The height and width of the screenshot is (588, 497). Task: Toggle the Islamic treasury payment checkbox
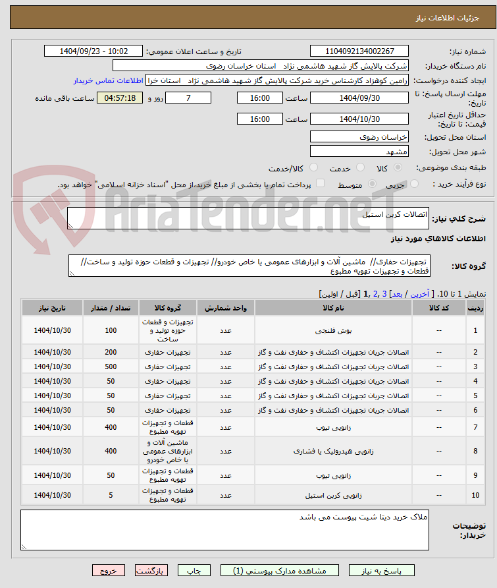(x=320, y=183)
